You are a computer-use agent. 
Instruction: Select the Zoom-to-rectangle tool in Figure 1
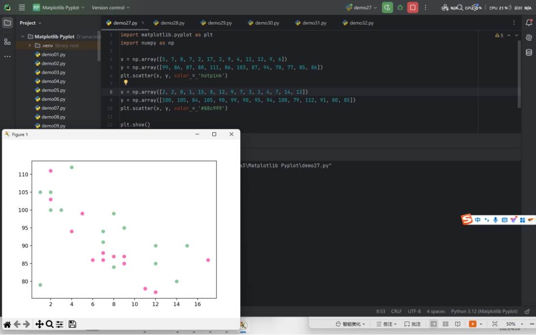click(x=49, y=324)
